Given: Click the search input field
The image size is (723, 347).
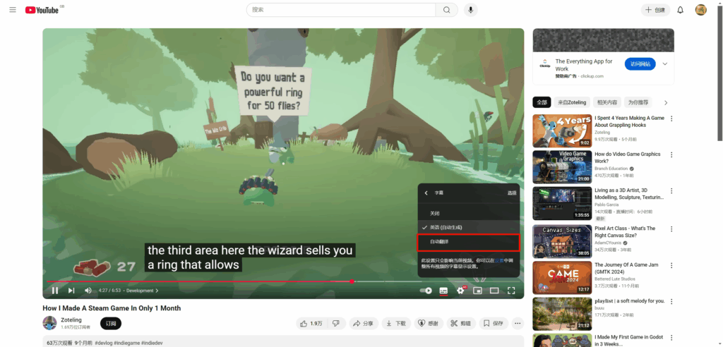Looking at the screenshot, I should coord(341,10).
